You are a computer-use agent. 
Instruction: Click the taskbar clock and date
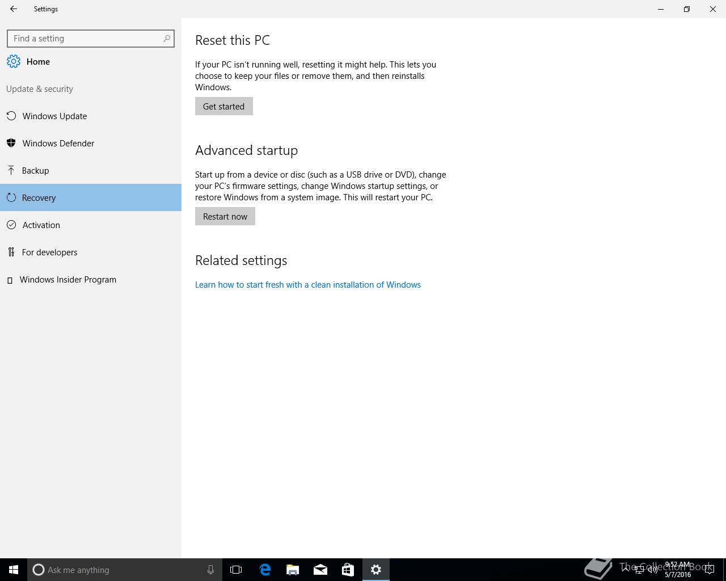click(678, 570)
